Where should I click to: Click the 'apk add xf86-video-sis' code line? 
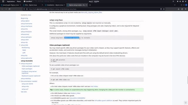[60, 80]
